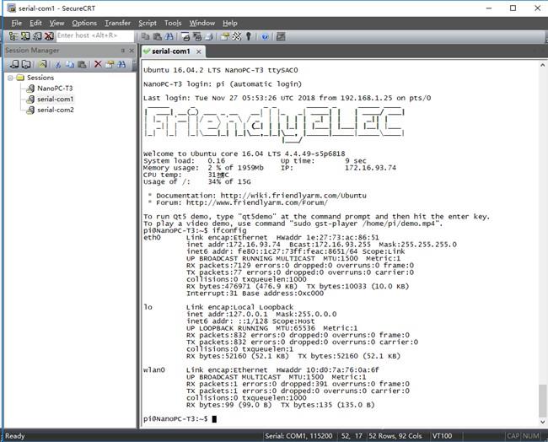This screenshot has height=442, width=548.
Task: Click the Find binoculars icon in main toolbar
Action: tap(169, 36)
